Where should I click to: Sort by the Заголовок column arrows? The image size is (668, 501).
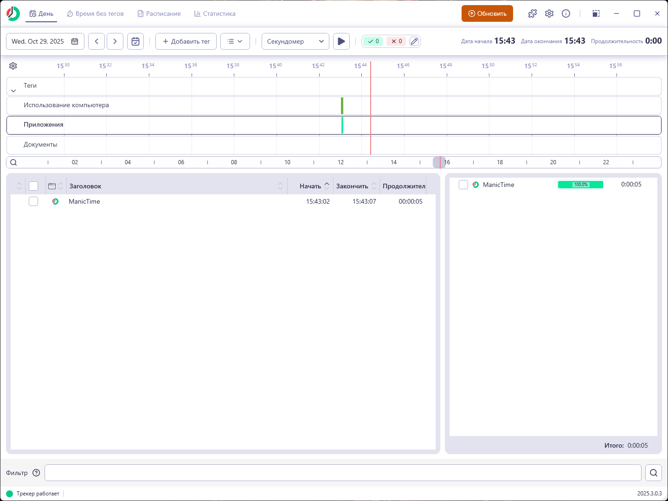tap(280, 186)
